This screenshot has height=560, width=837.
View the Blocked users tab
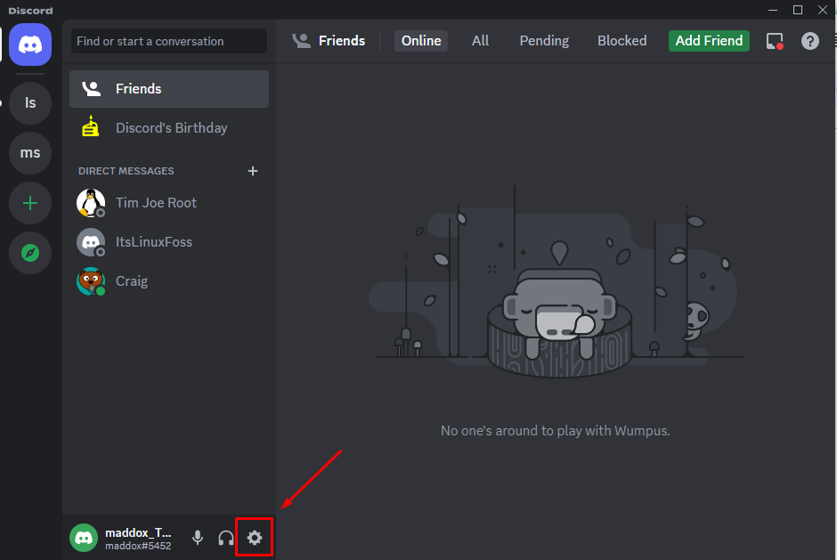point(622,41)
